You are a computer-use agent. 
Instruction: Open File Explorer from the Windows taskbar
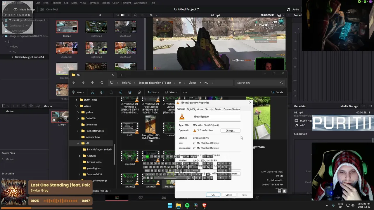[x=179, y=205]
